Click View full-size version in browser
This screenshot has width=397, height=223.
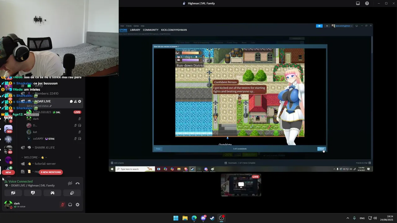[x=166, y=46]
